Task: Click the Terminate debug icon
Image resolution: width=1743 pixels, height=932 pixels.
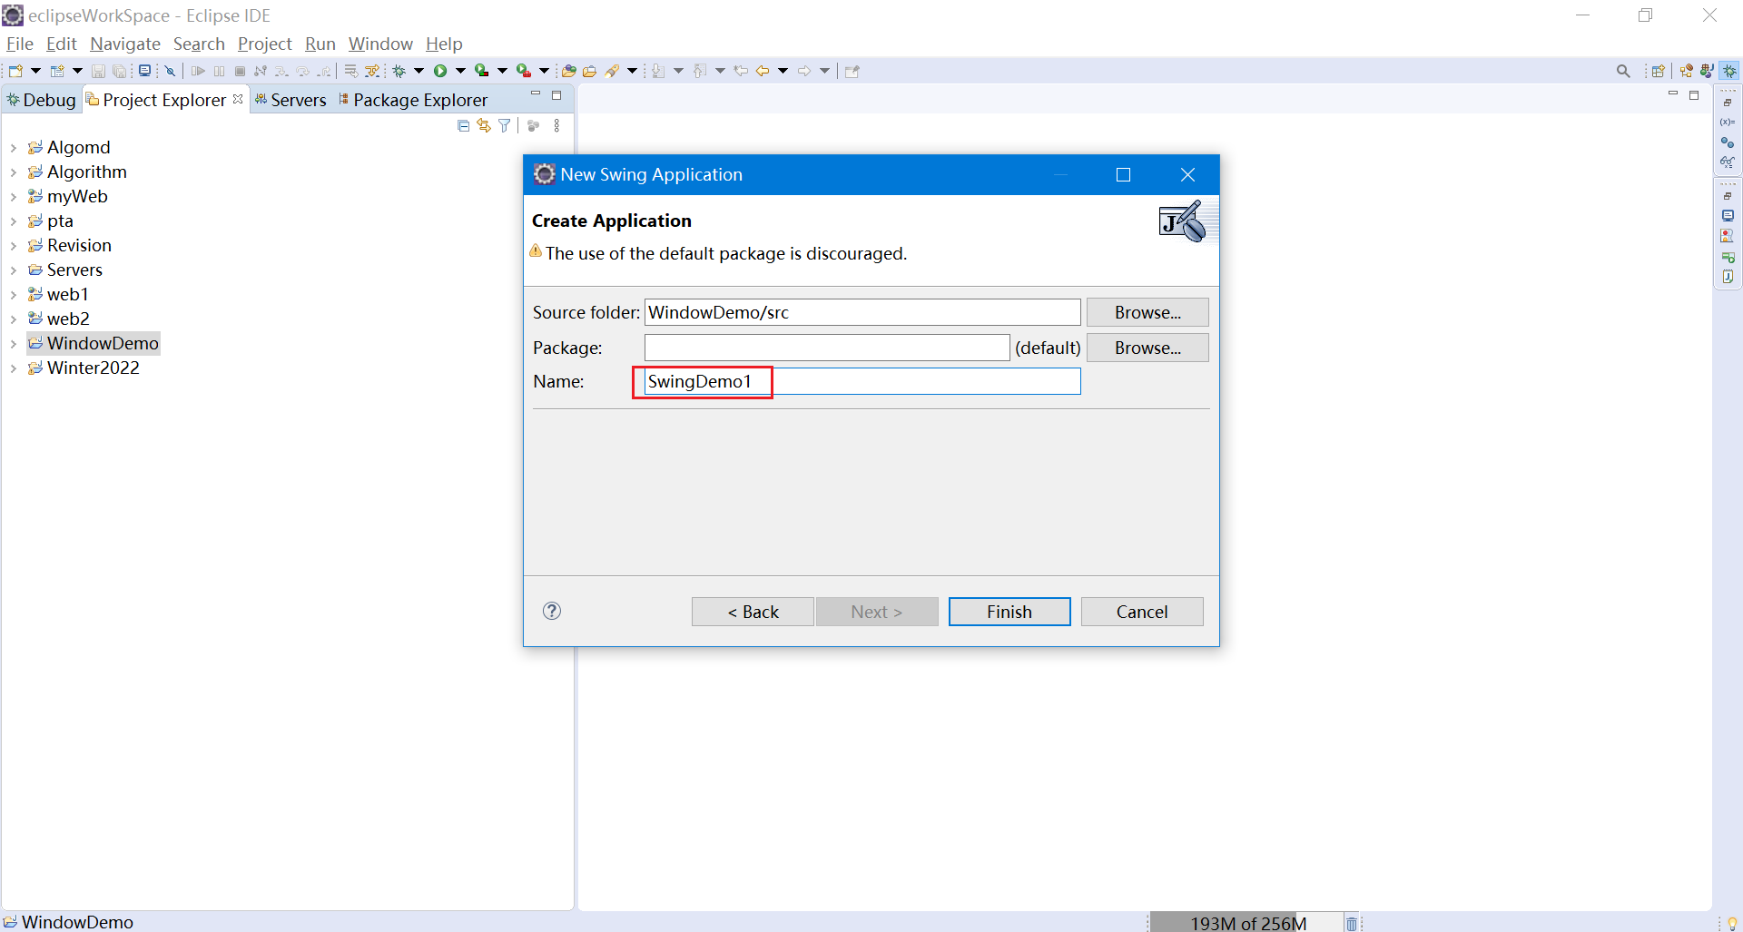Action: [x=240, y=71]
